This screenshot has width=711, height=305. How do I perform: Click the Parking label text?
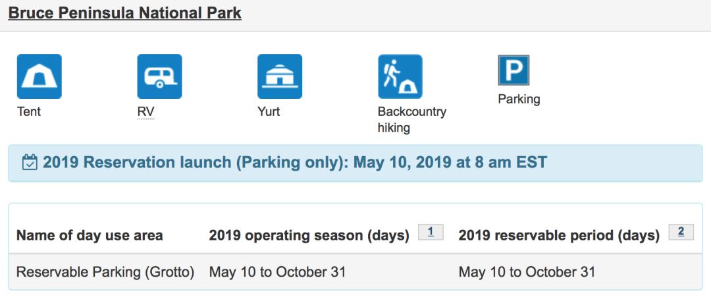[519, 99]
